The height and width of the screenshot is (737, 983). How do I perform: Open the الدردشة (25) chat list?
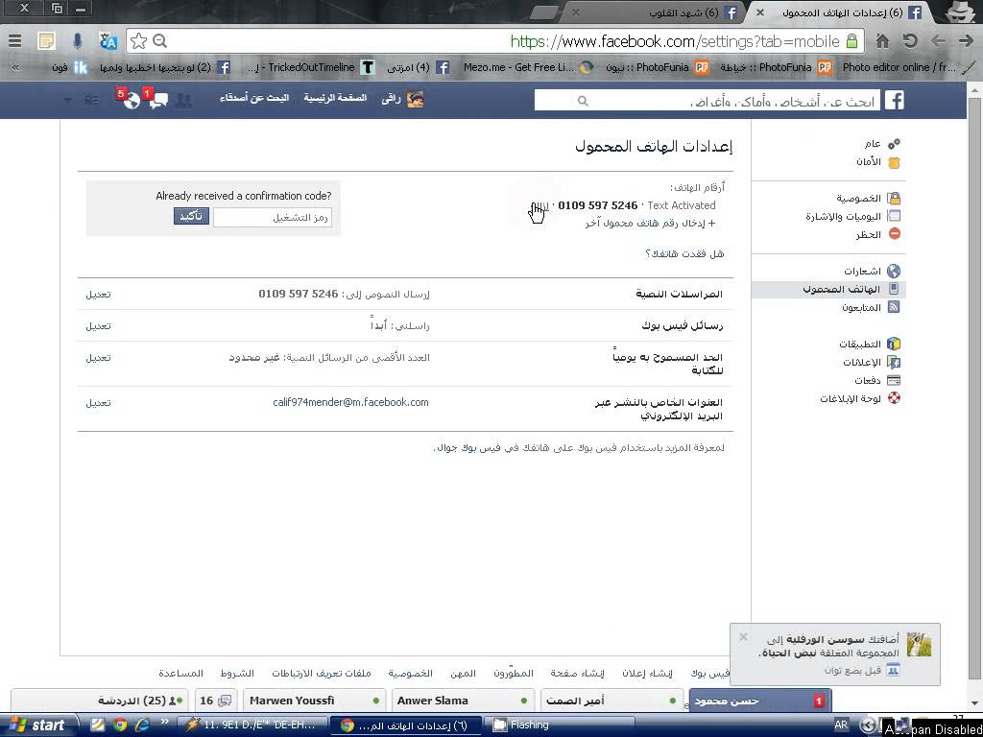100,700
